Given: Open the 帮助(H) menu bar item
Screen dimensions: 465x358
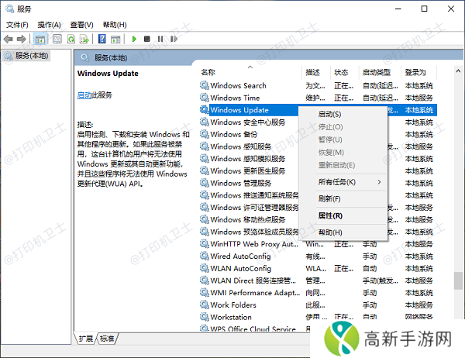Looking at the screenshot, I should tap(115, 25).
